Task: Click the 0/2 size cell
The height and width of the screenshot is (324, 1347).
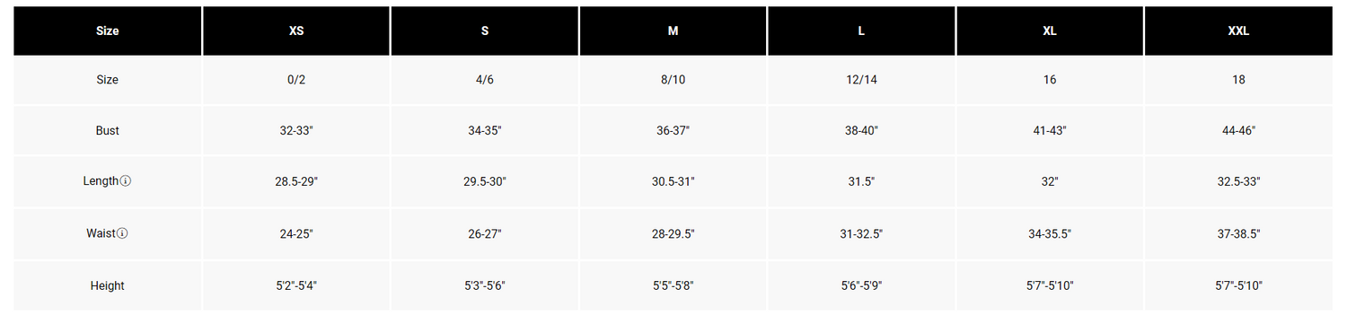Action: click(296, 80)
